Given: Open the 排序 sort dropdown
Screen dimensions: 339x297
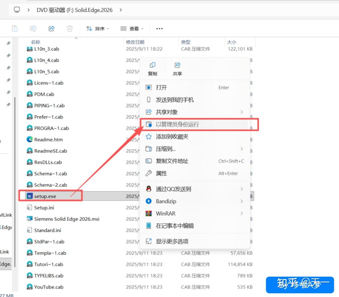Looking at the screenshot, I should pos(98,29).
